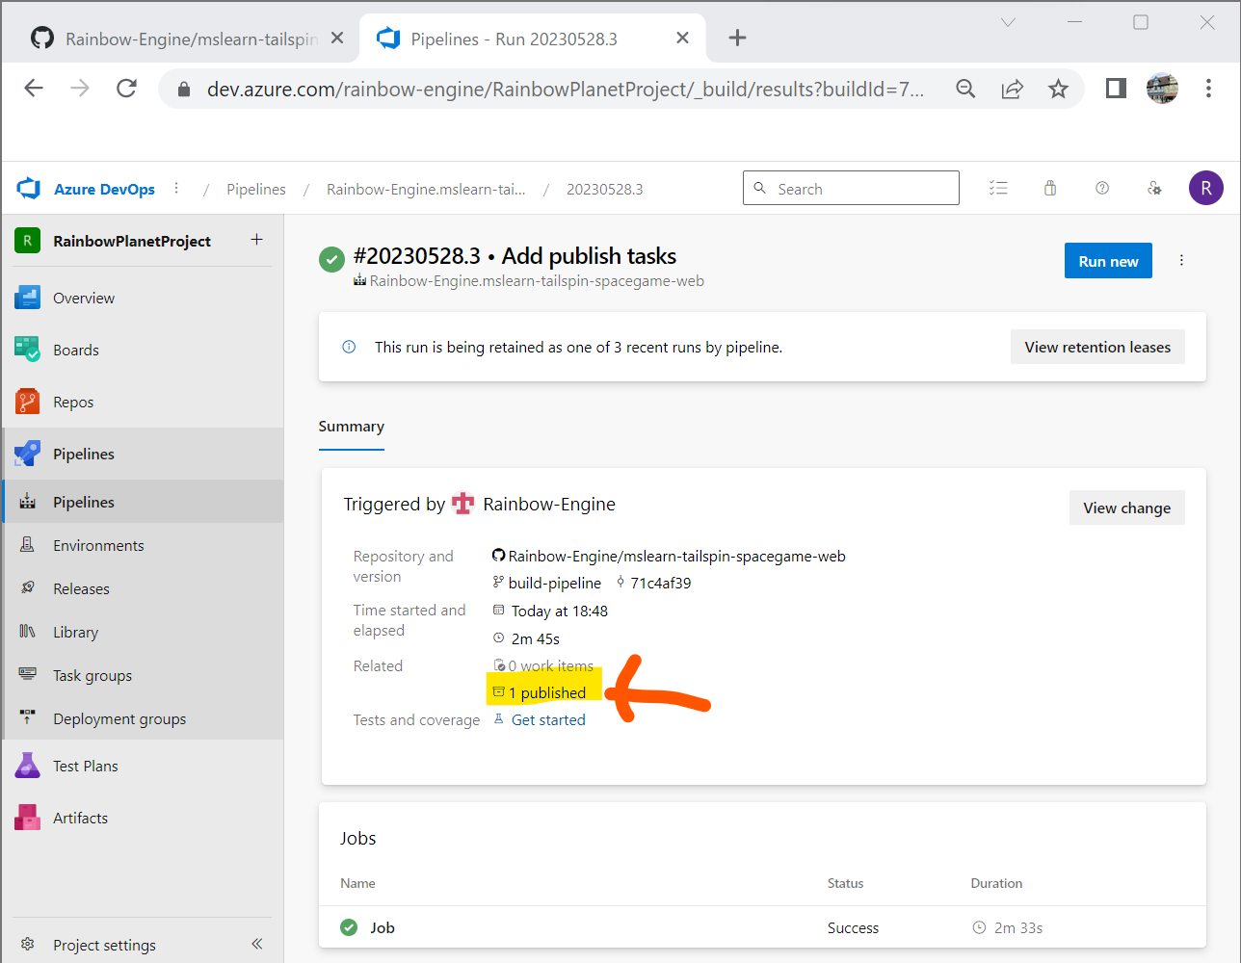Open the User settings icon
This screenshot has width=1241, height=963.
tap(1154, 189)
